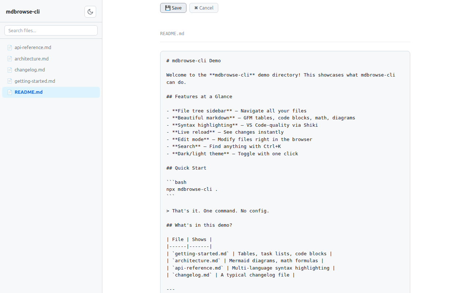Click the editor table row mentioning 'Mermaid diagrams'
This screenshot has height=293, width=468.
click(x=245, y=261)
